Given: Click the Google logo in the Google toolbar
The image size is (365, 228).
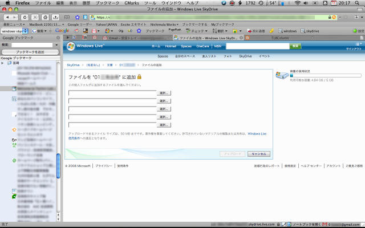Looking at the screenshot, I should pos(62,30).
